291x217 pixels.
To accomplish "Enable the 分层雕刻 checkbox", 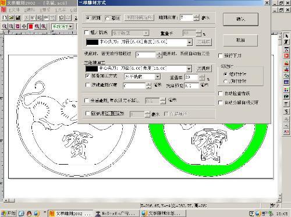I will 87,101.
